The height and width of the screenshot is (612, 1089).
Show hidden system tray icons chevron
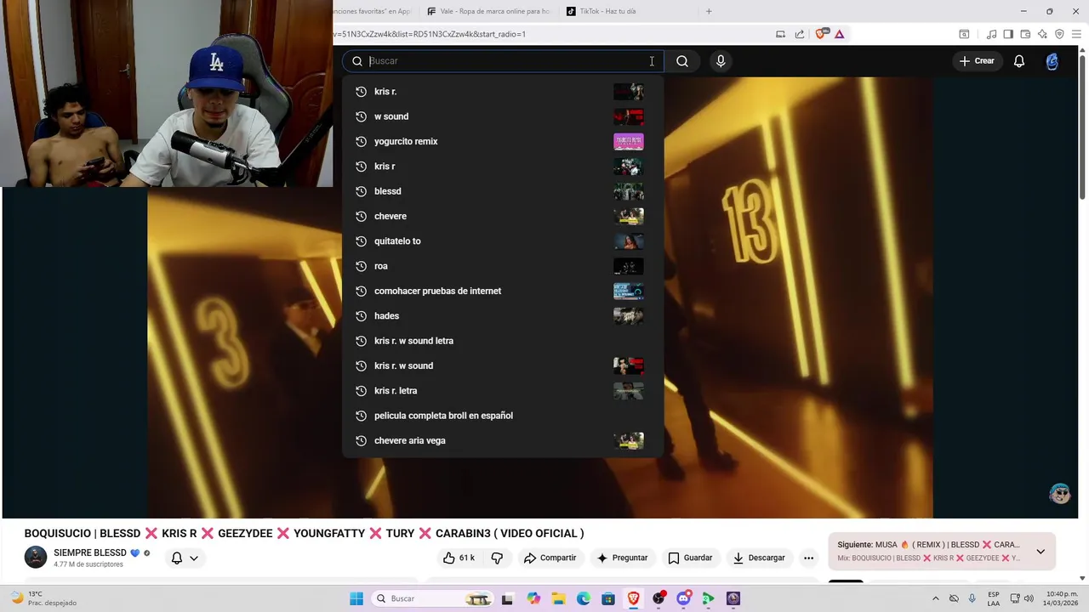coord(936,598)
